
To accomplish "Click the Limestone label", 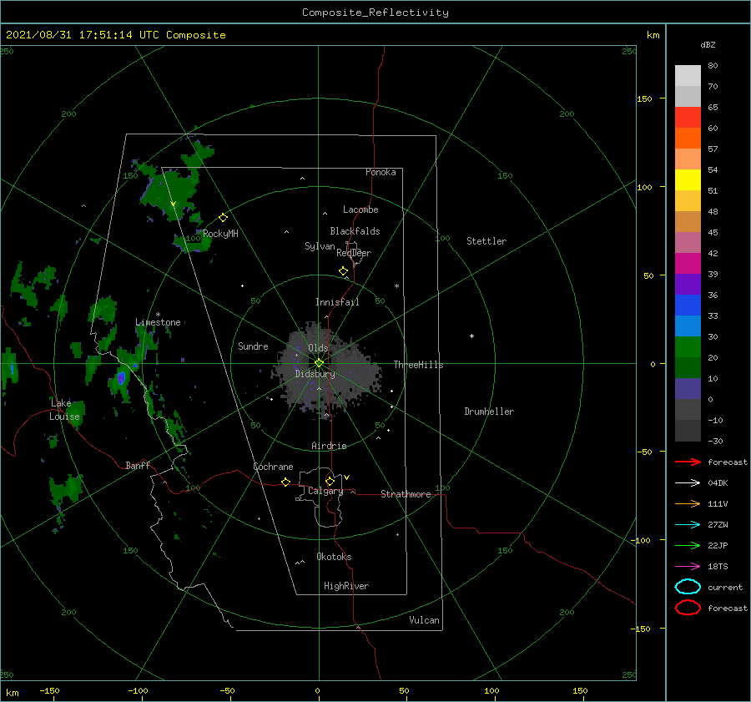I will (158, 322).
